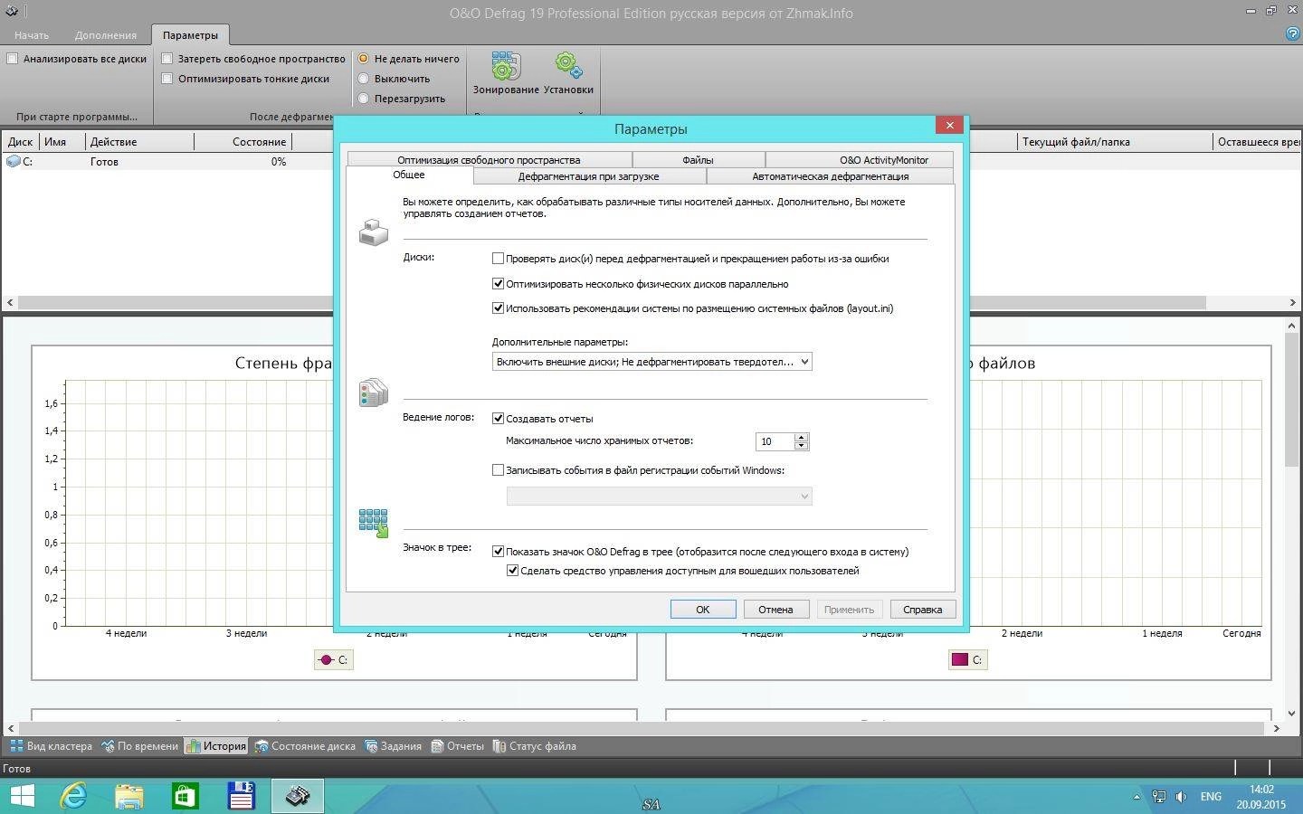Click the help question mark icon
The image size is (1303, 814).
tap(1292, 34)
